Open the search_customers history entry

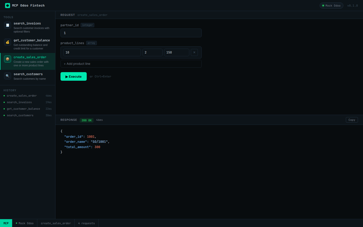[x=28, y=116]
